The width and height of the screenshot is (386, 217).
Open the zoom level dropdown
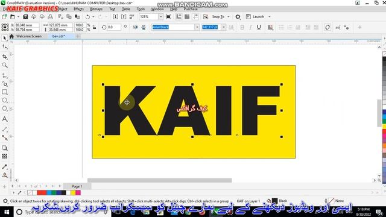161,17
